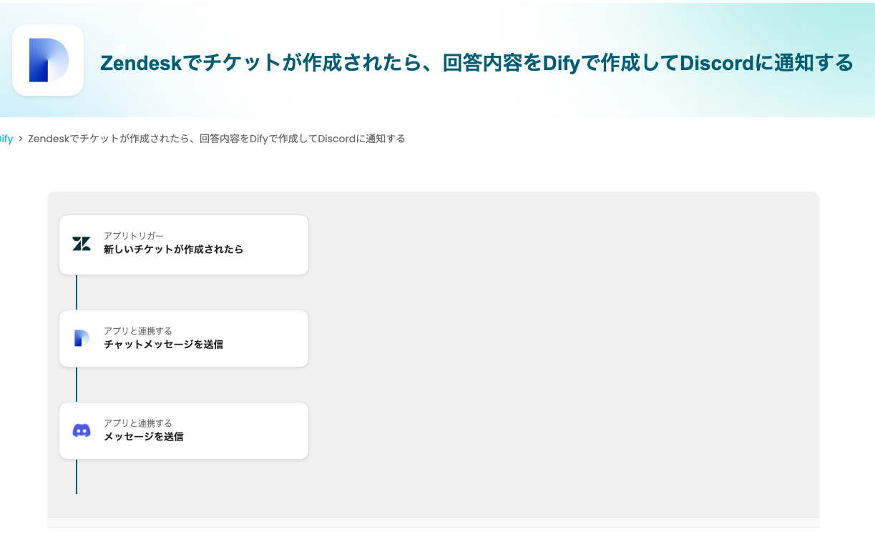Click the connector line below the Discord step
This screenshot has height=534, width=875.
click(x=77, y=476)
